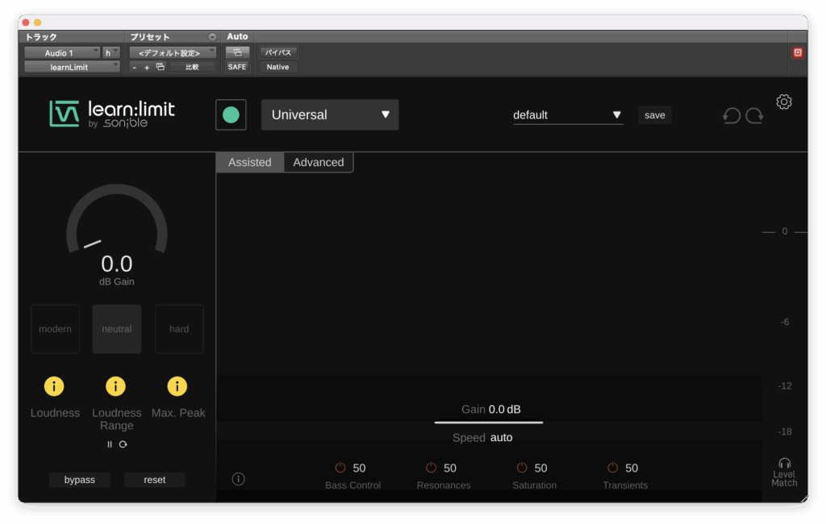Click the reset button
Viewport: 826px width, 524px height.
[154, 480]
